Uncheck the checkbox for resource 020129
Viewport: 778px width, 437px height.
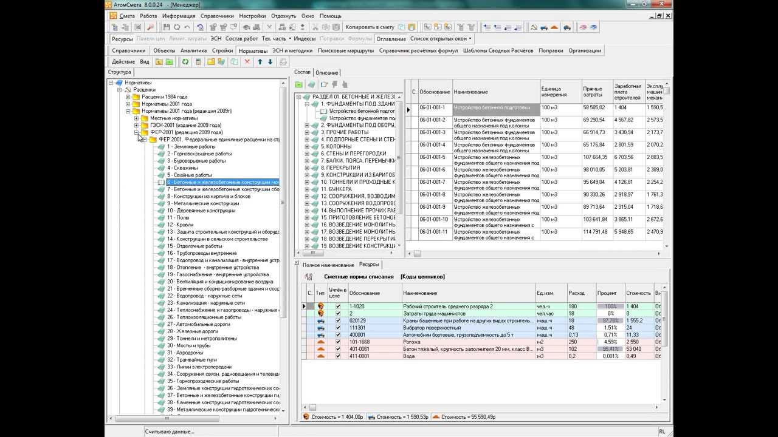tap(339, 320)
